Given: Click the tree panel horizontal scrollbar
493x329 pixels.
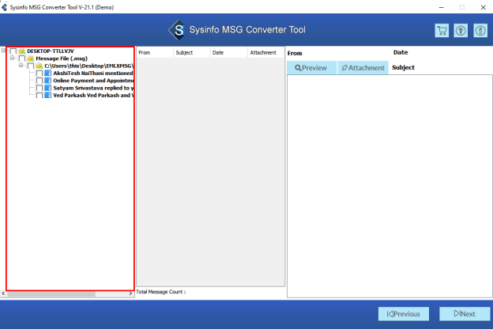Looking at the screenshot, I should pyautogui.click(x=51, y=293).
